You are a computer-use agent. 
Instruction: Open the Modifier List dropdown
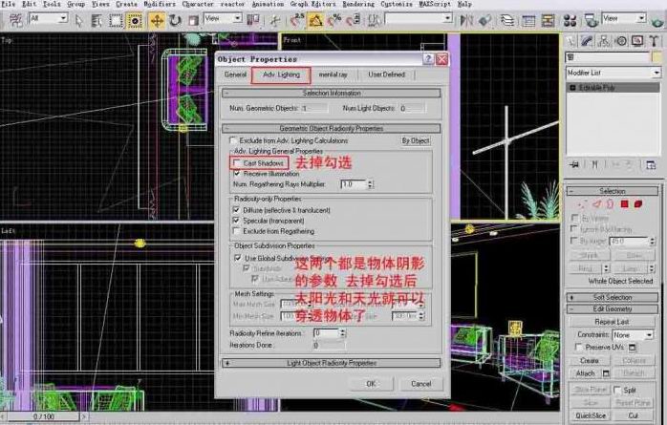coord(613,73)
